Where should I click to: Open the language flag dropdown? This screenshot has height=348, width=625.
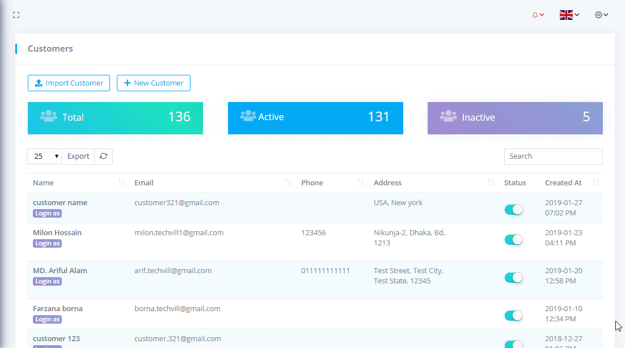[569, 15]
